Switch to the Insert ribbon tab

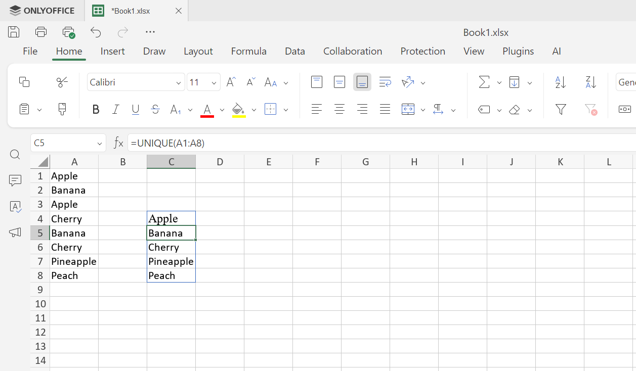pos(112,51)
